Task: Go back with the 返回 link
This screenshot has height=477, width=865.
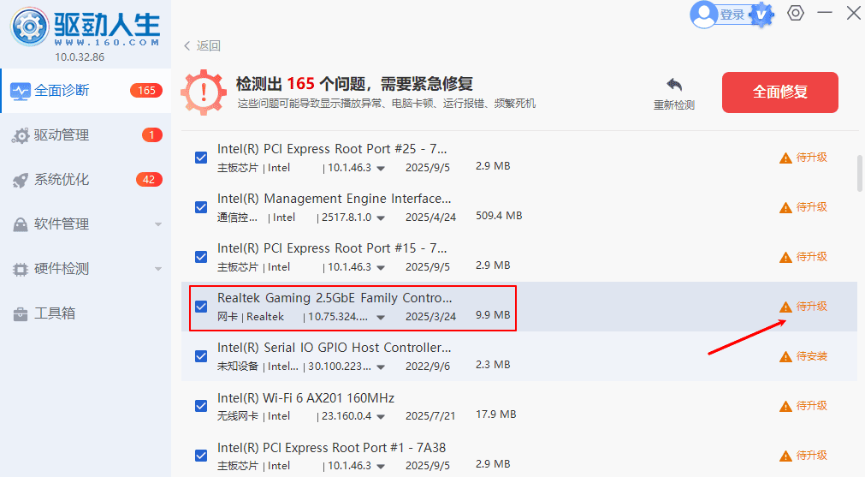Action: click(x=203, y=46)
